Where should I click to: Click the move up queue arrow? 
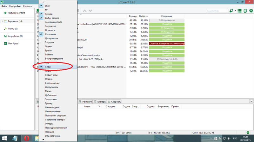pyautogui.click(x=84, y=11)
